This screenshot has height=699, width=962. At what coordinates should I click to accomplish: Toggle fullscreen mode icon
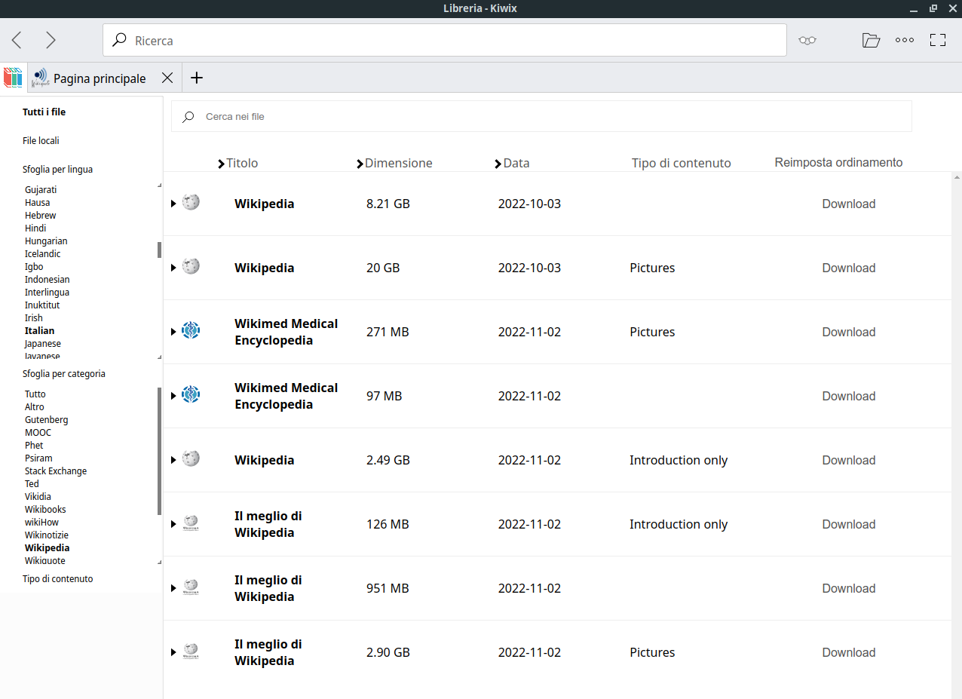[938, 41]
